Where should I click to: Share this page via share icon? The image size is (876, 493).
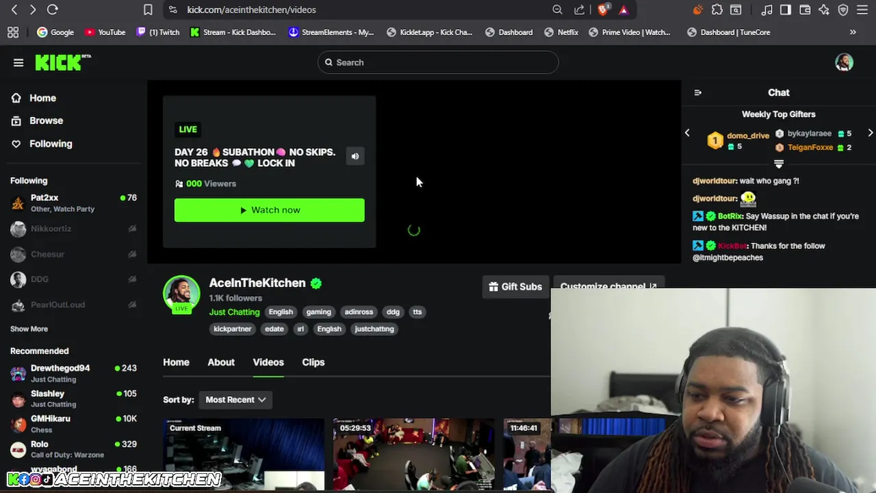pos(580,10)
